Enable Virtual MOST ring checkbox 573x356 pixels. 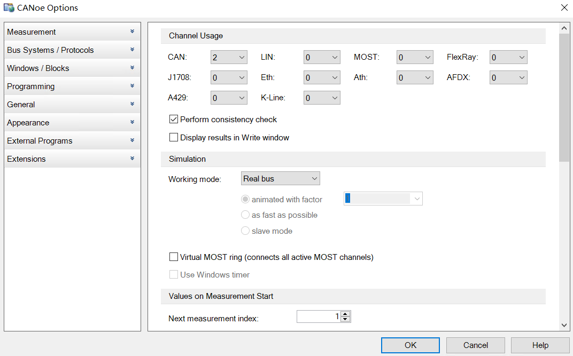point(174,257)
